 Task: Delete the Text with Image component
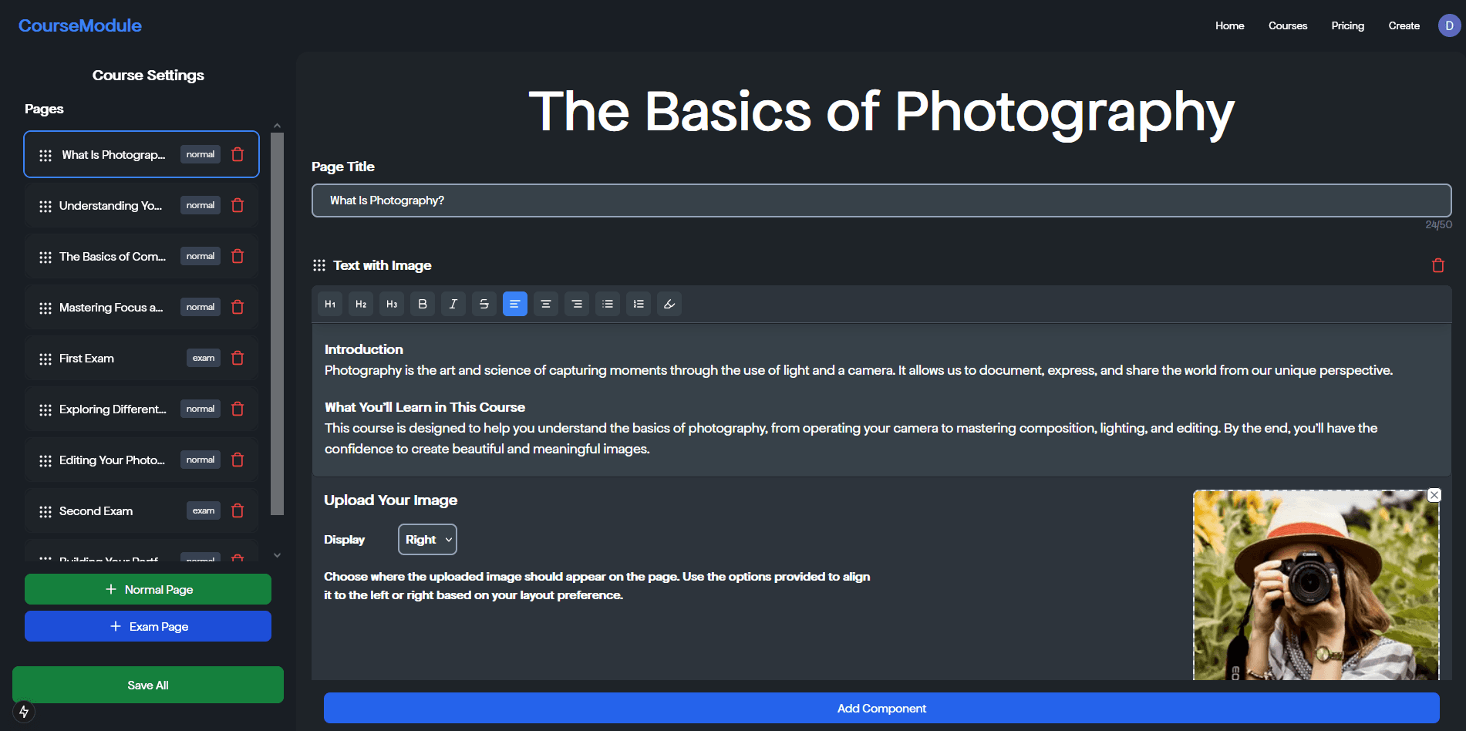point(1438,265)
